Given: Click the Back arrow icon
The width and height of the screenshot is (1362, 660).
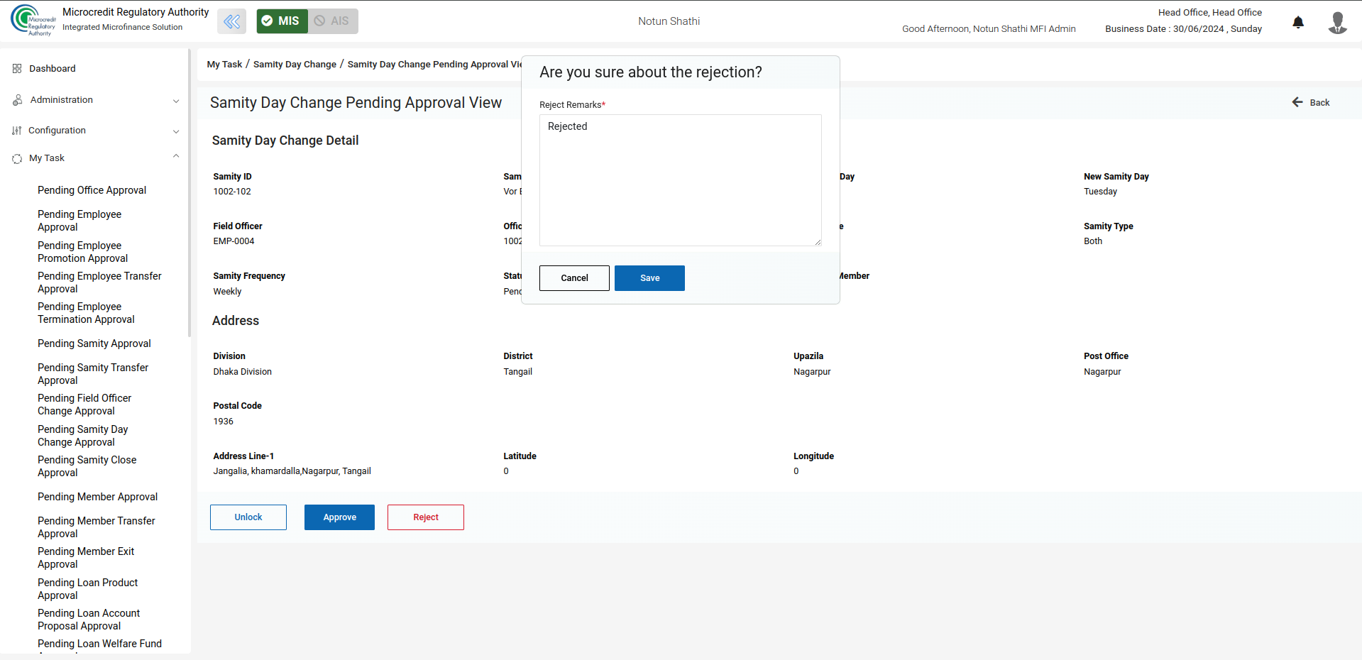Looking at the screenshot, I should click(1297, 102).
